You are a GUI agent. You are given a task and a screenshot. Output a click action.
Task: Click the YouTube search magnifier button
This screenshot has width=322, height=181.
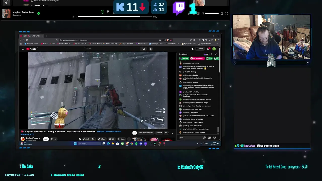pyautogui.click(x=144, y=49)
